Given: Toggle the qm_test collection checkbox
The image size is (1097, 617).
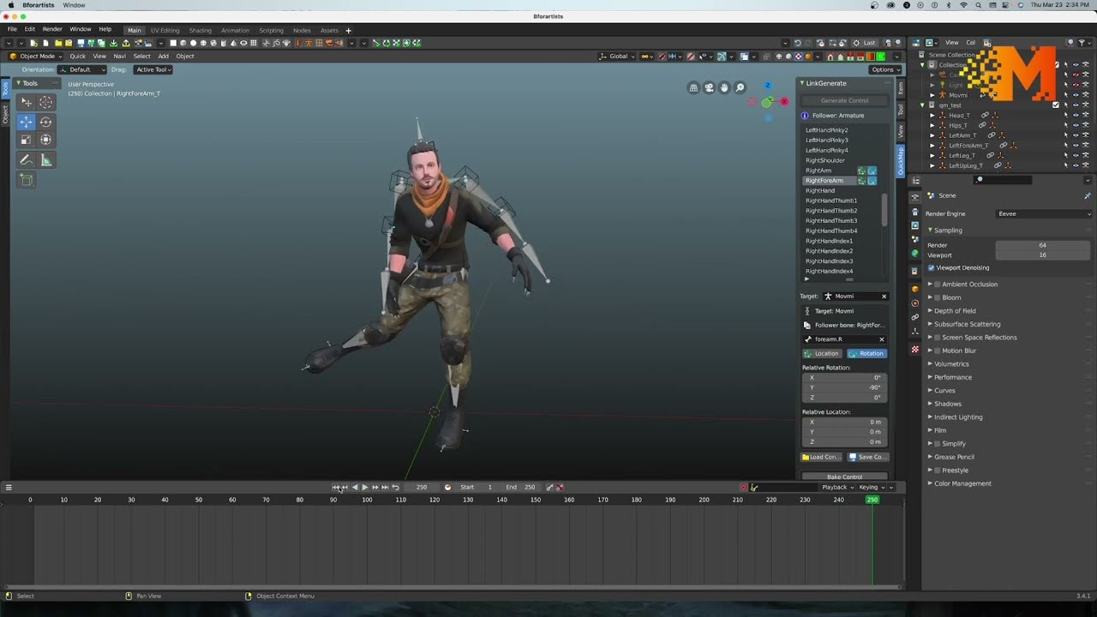Looking at the screenshot, I should point(1055,105).
